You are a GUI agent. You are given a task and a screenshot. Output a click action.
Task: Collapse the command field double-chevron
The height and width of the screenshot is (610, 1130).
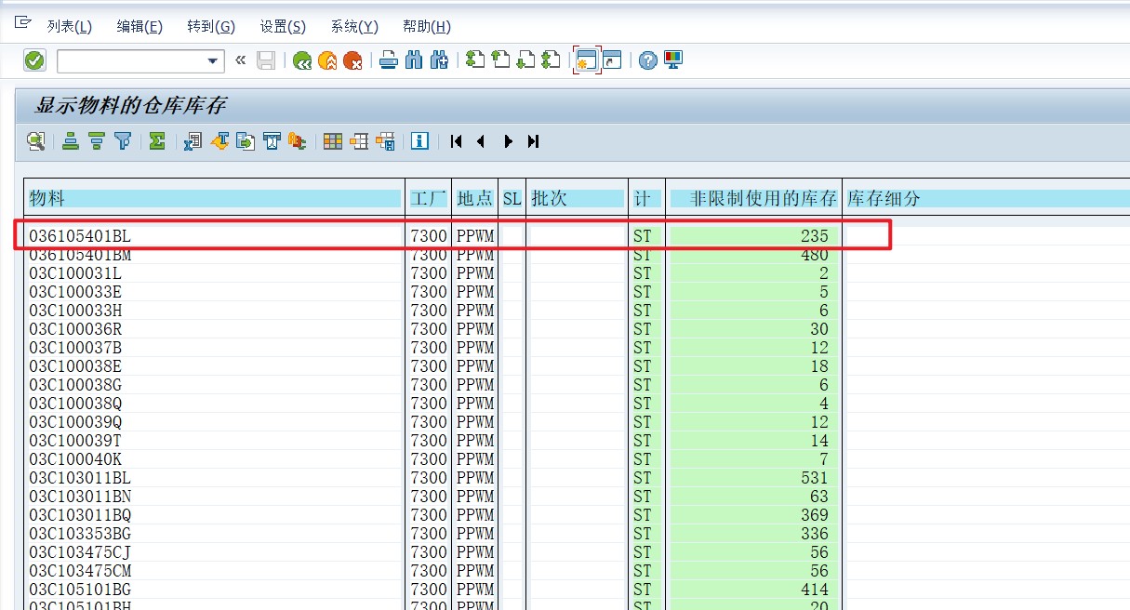(240, 60)
